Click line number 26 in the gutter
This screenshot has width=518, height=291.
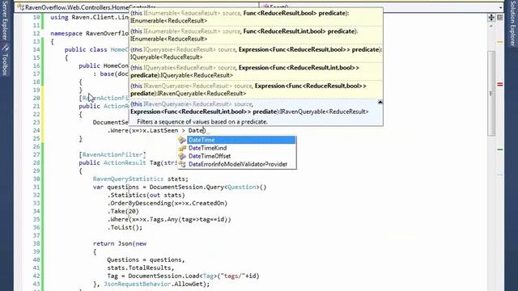pos(36,146)
